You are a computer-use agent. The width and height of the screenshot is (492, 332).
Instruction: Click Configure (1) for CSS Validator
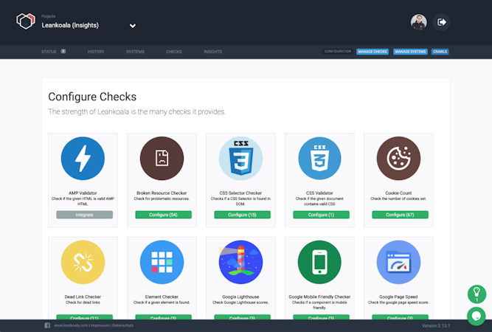coord(321,215)
